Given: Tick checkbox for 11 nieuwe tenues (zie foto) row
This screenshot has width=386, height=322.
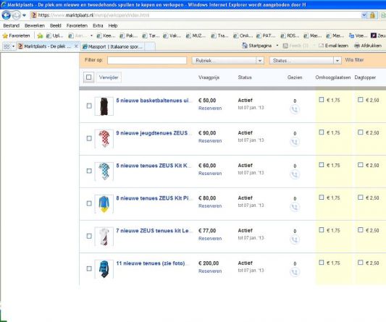Looking at the screenshot, I should (89, 268).
